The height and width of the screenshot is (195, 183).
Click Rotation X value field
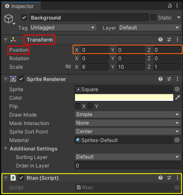95,58
